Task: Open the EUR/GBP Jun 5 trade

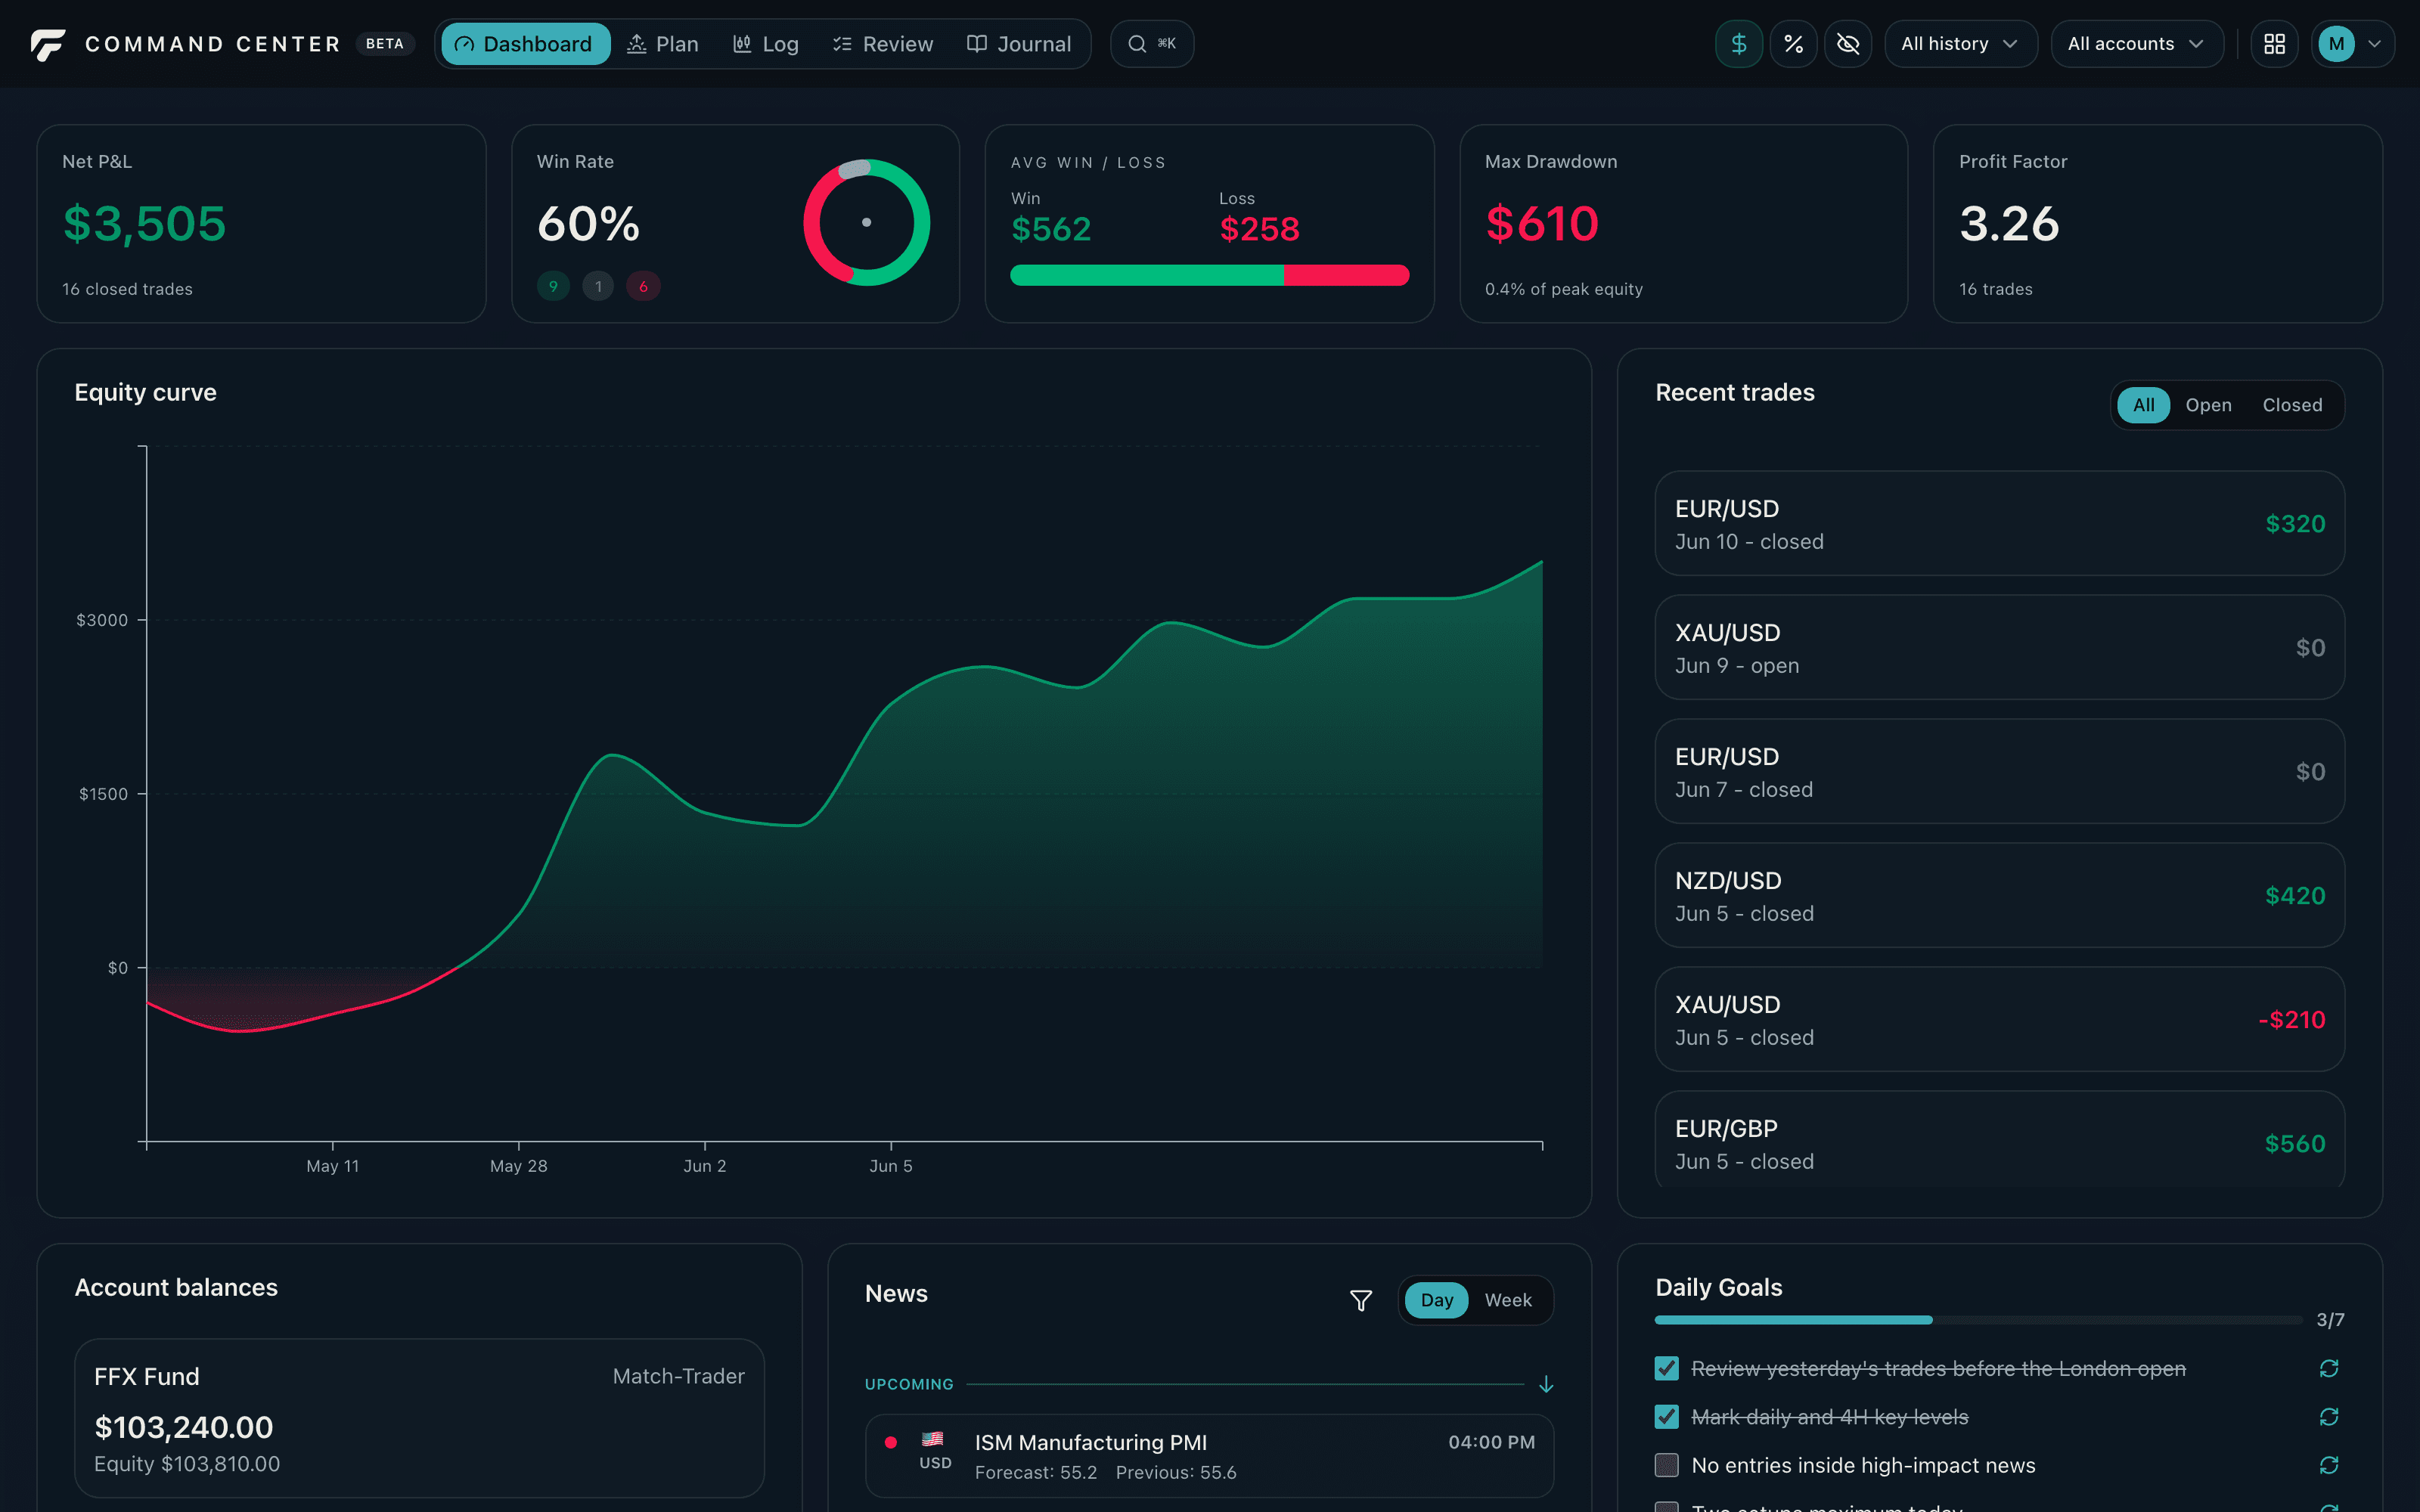Action: point(1999,1140)
